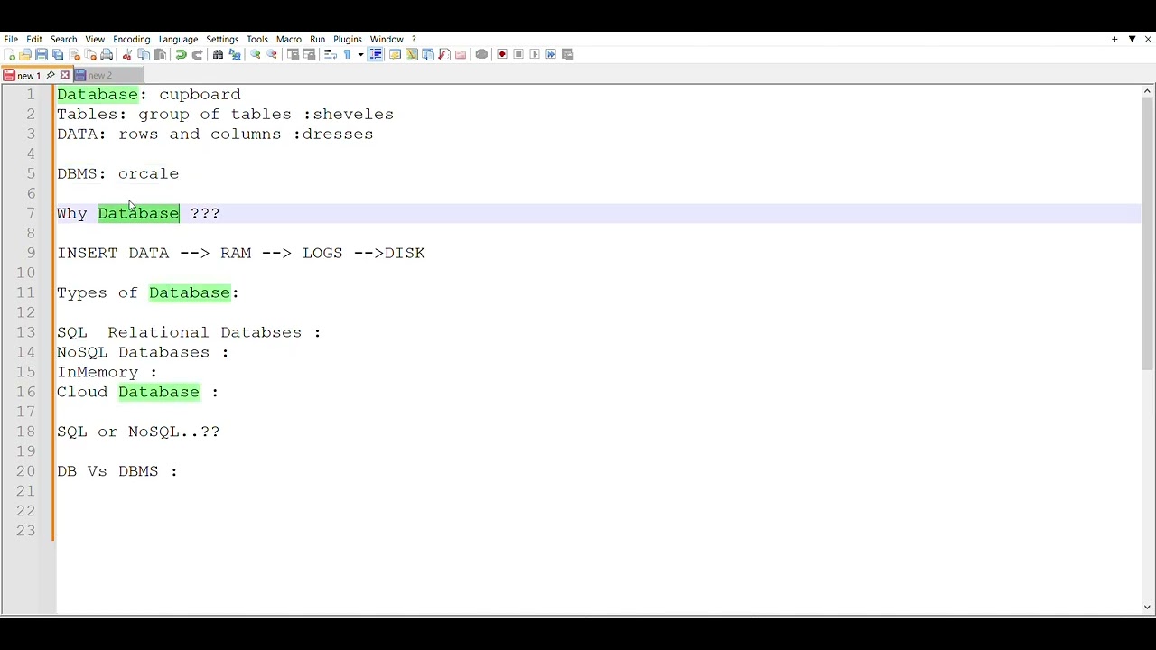
Task: Open the Tools menu
Action: pyautogui.click(x=257, y=40)
